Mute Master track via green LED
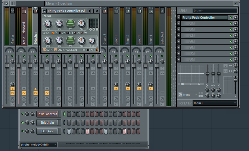The image size is (249, 151). click(12, 56)
